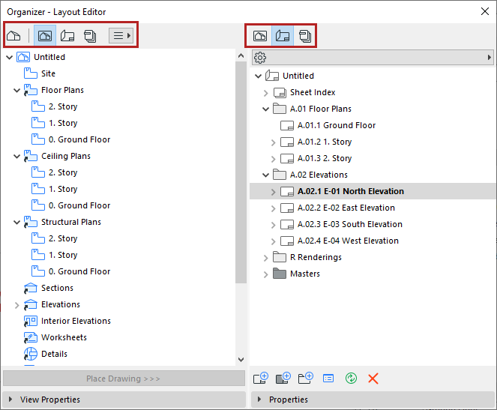Screen dimensions: 497x410
Task: Collapse the A.02 Elevations subset
Action: point(265,175)
